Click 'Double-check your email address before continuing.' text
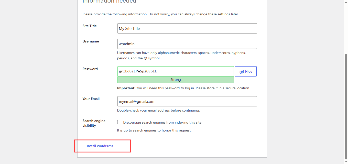The height and width of the screenshot is (164, 348). click(x=158, y=110)
